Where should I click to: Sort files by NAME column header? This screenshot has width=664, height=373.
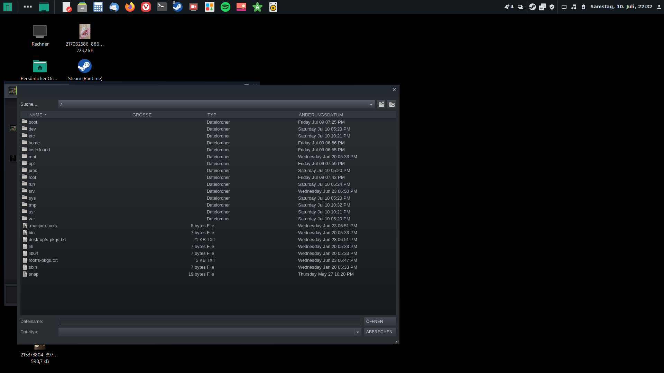(x=36, y=115)
